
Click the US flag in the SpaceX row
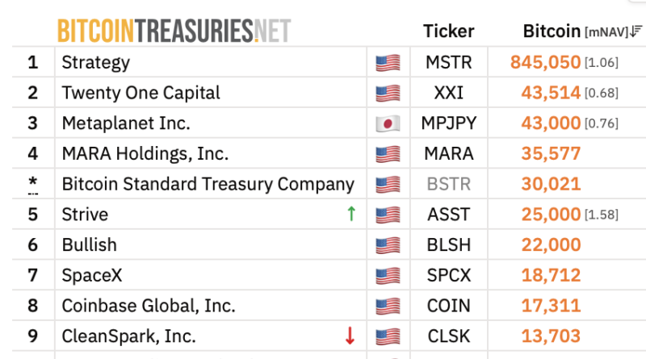pyautogui.click(x=388, y=276)
